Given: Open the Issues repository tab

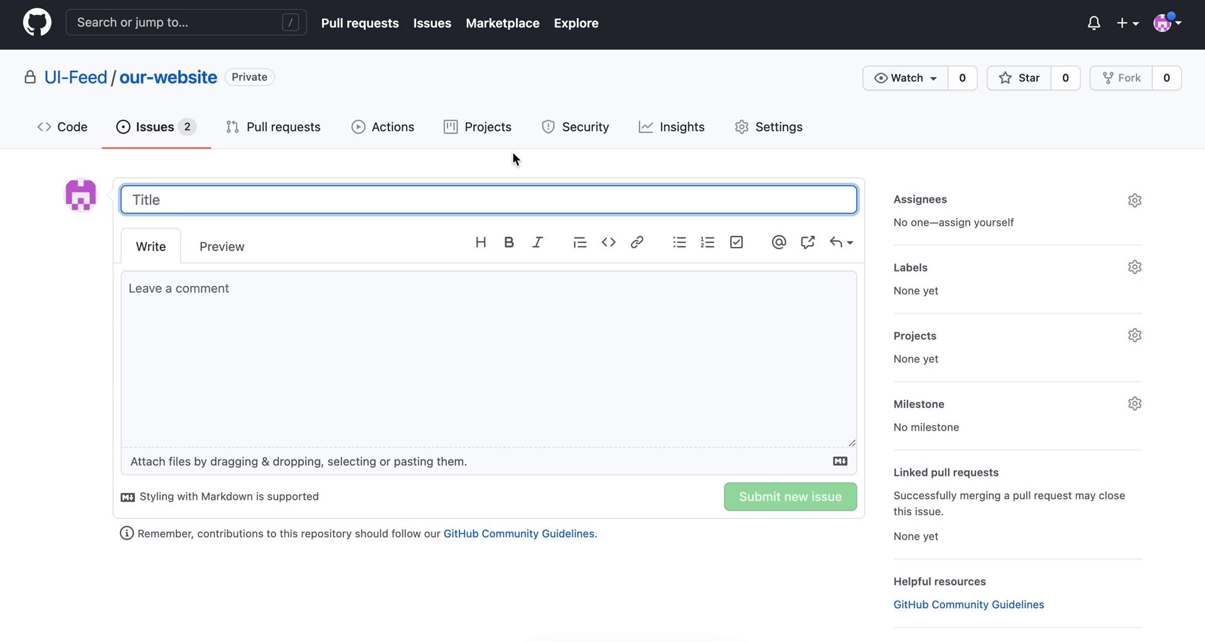Looking at the screenshot, I should 156,127.
